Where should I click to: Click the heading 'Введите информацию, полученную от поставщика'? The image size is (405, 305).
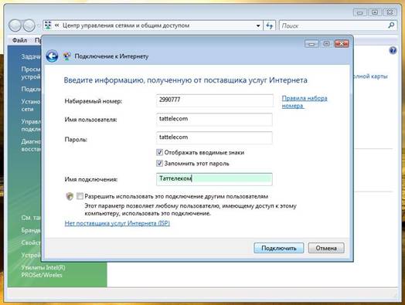pyautogui.click(x=185, y=80)
